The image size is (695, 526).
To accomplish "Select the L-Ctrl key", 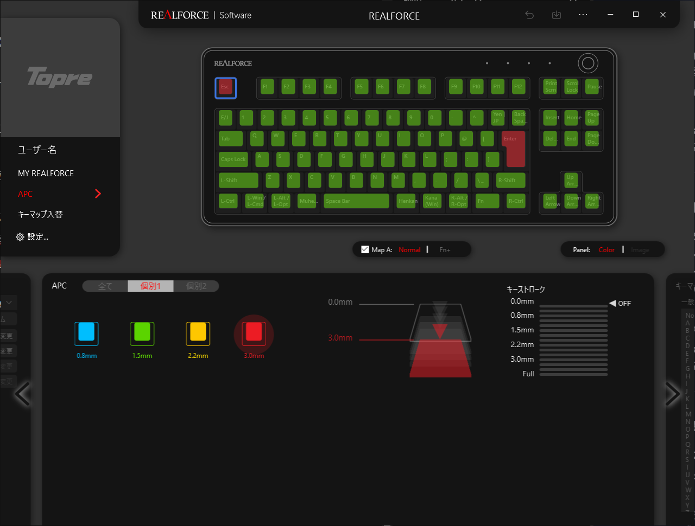I will (x=228, y=201).
